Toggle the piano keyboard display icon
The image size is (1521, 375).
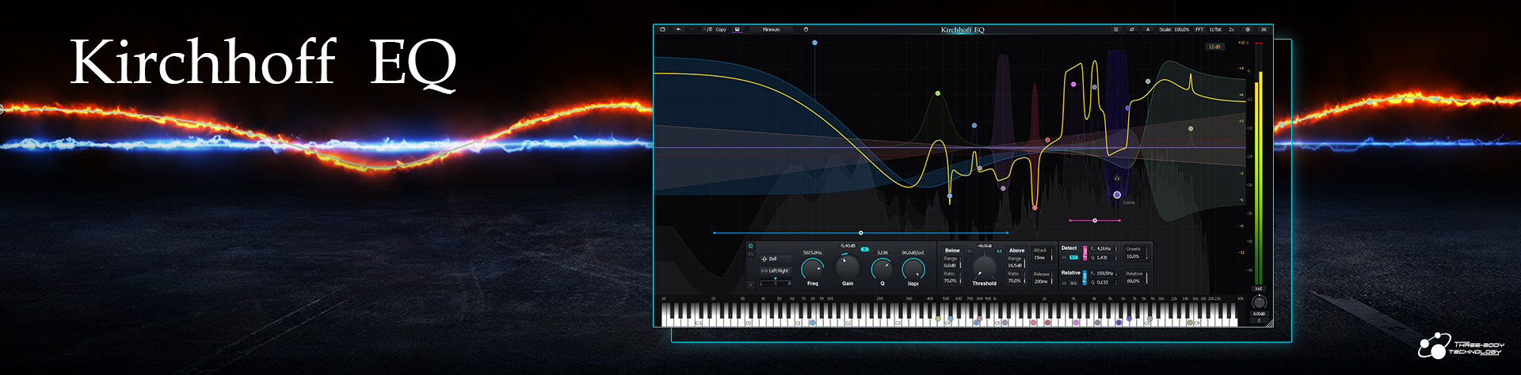point(737,29)
